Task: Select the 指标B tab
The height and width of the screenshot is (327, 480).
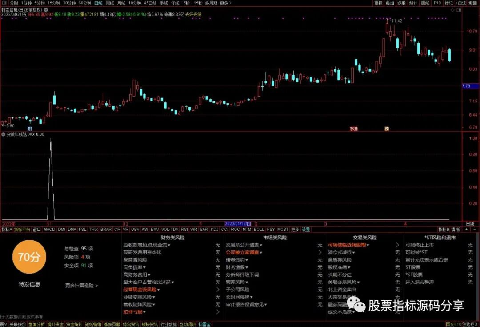Action: (x=444, y=229)
